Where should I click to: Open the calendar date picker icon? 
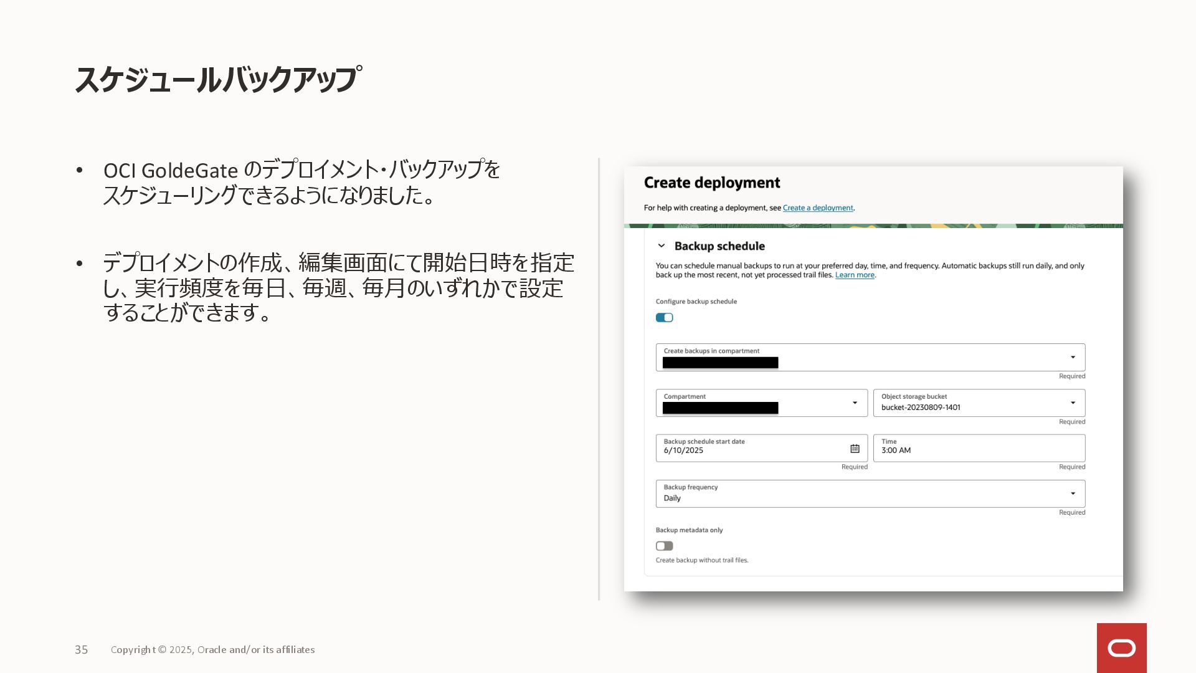click(855, 449)
